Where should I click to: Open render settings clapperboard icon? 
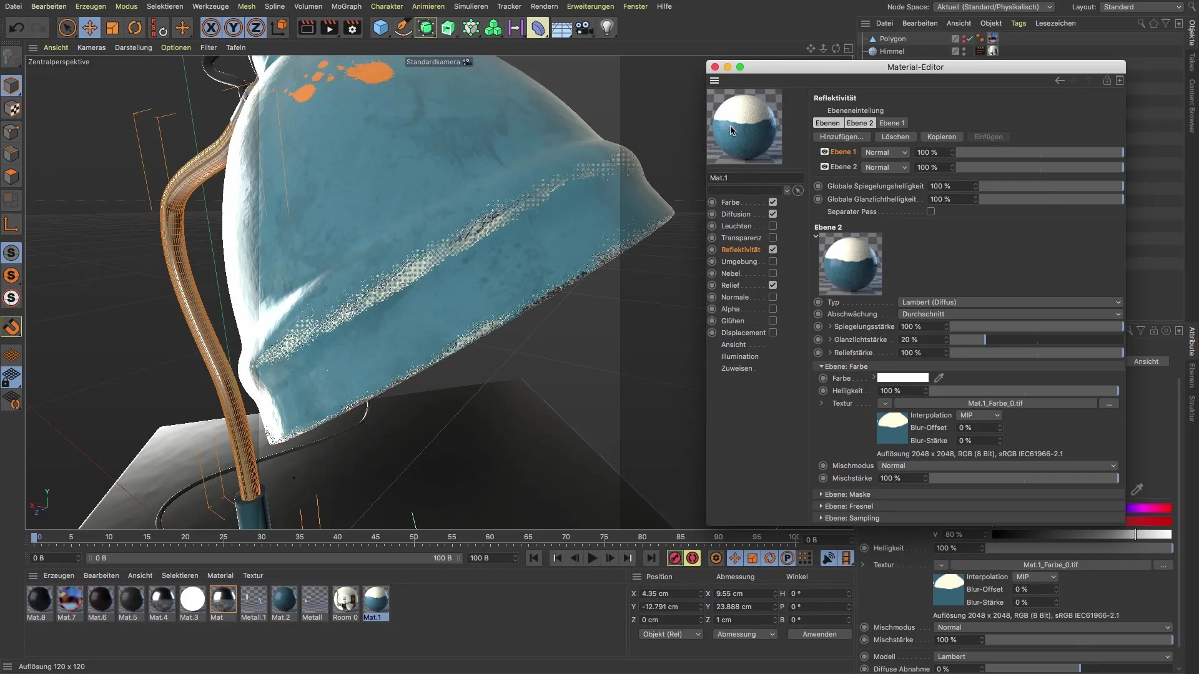[352, 28]
